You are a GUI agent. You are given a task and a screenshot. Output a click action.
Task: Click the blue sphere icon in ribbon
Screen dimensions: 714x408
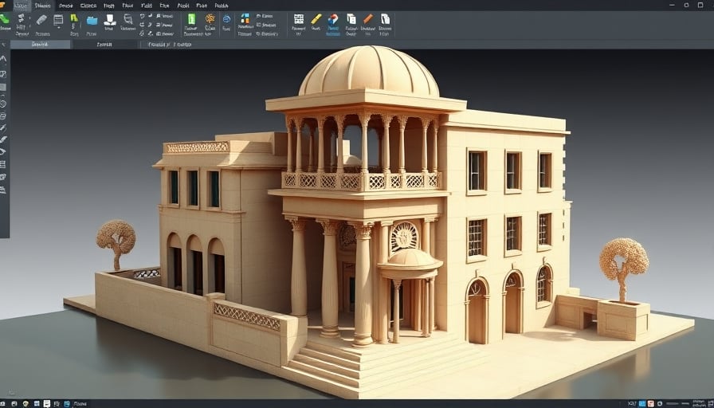tap(226, 19)
